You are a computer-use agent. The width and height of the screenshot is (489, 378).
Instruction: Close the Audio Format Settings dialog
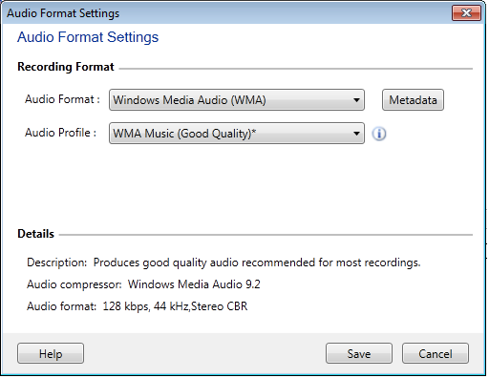466,13
